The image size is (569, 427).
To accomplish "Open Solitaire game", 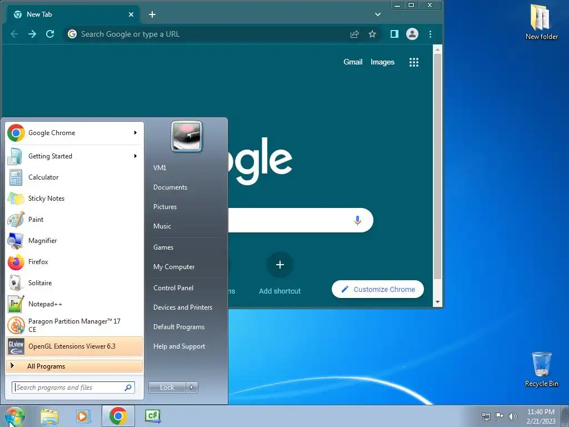I will [x=74, y=283].
